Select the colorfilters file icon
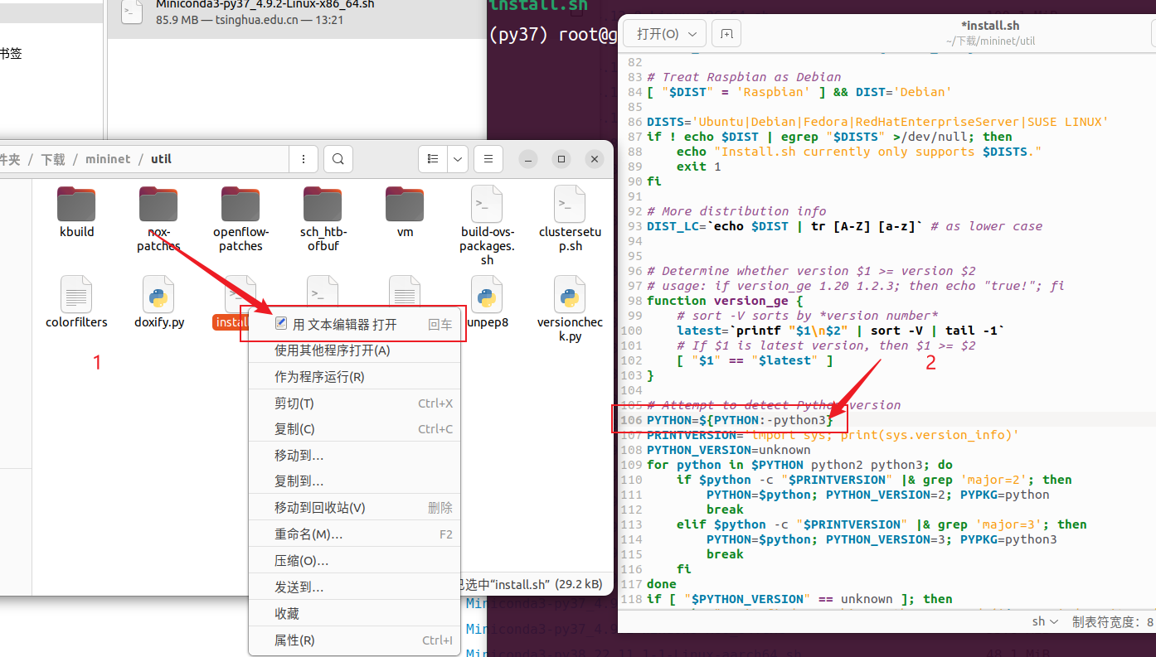Screen dimensions: 1156x657 (76, 294)
